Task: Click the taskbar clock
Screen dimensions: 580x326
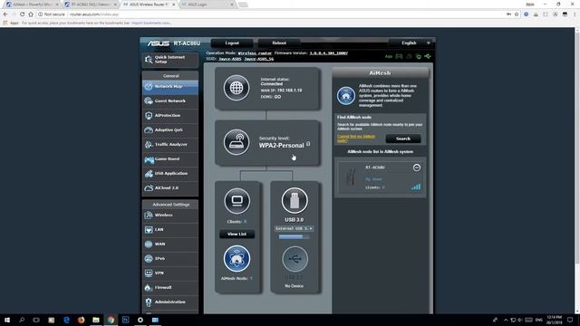Action: 554,320
